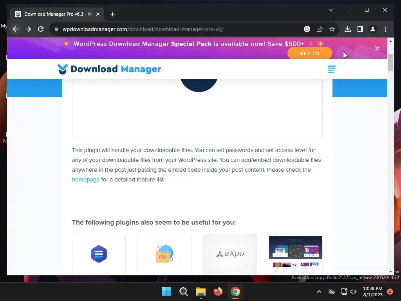Show hidden system tray icons
The image size is (401, 301).
(319, 292)
